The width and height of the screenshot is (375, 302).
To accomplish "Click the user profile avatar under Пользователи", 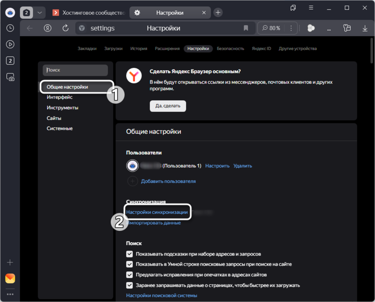I will pyautogui.click(x=132, y=166).
